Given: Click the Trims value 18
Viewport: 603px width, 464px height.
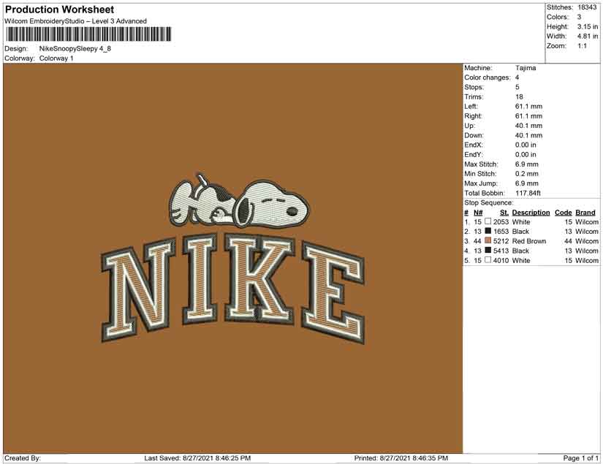Looking at the screenshot, I should [519, 96].
